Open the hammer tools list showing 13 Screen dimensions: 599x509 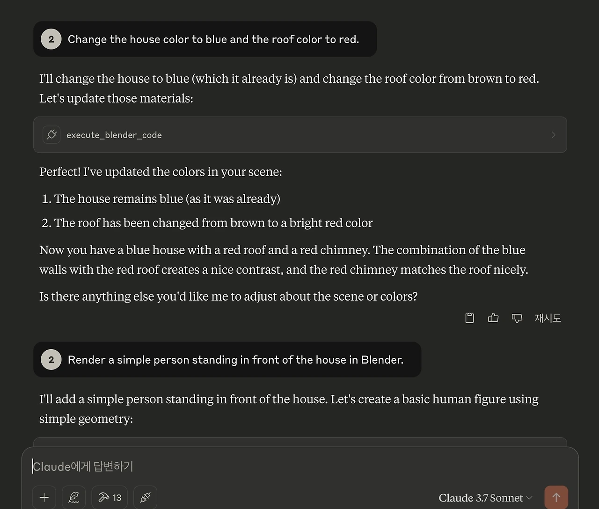[110, 497]
